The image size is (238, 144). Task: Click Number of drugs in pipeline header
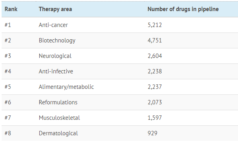click(x=183, y=9)
